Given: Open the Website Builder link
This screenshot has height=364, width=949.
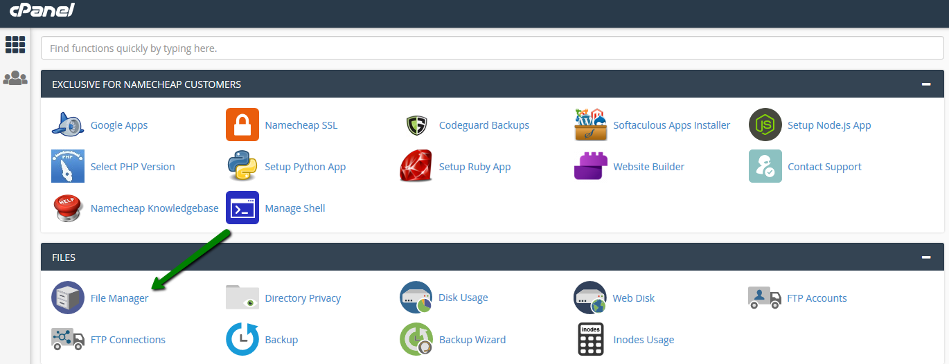Looking at the screenshot, I should pos(649,167).
